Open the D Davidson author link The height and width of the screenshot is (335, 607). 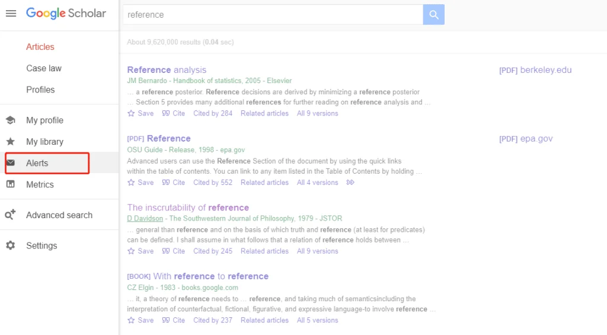pyautogui.click(x=145, y=218)
